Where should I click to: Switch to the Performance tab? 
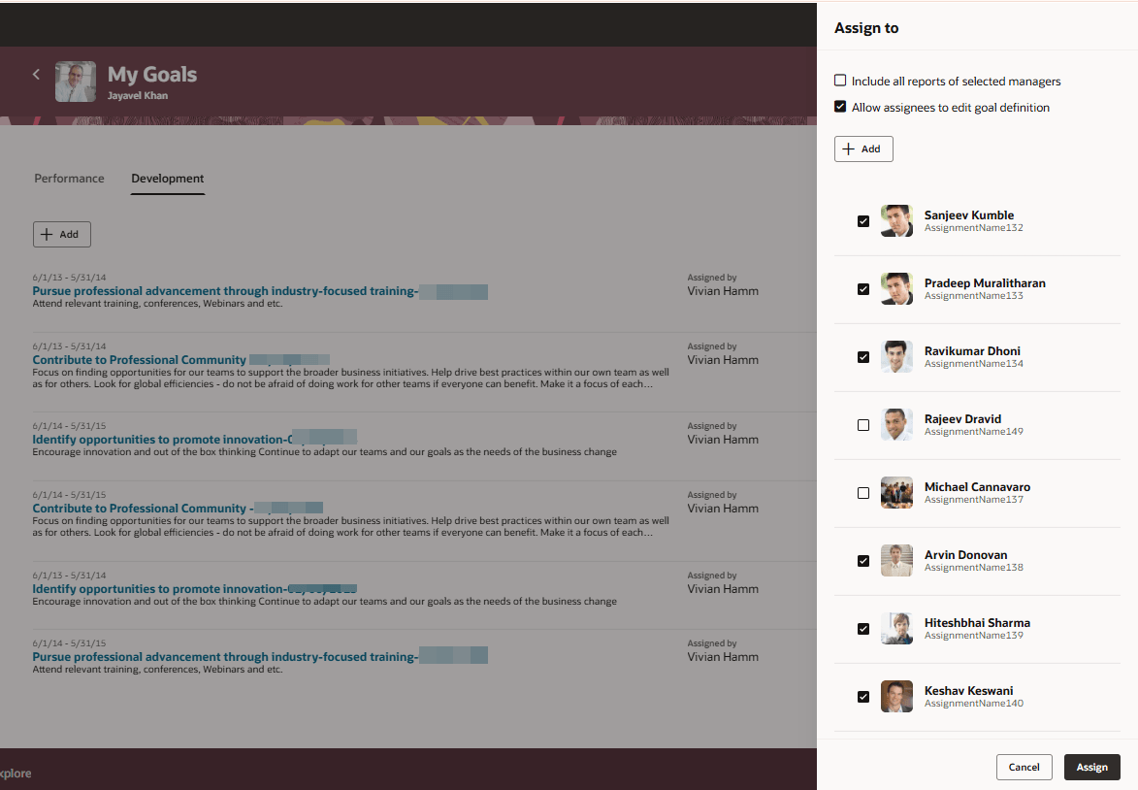point(69,179)
